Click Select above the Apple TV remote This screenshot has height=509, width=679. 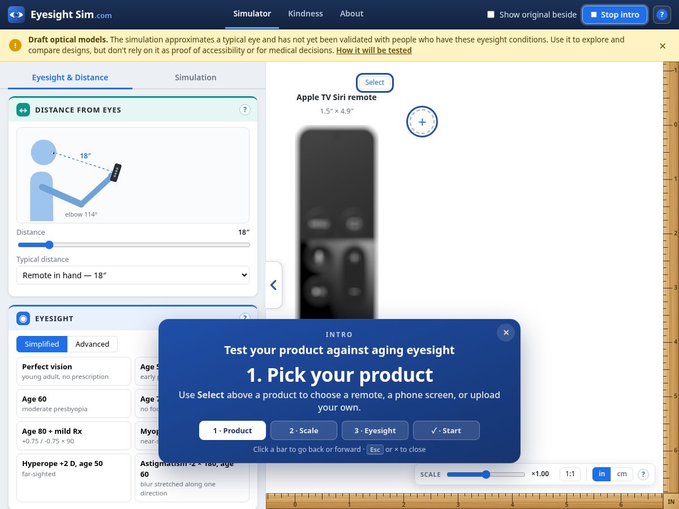point(375,83)
